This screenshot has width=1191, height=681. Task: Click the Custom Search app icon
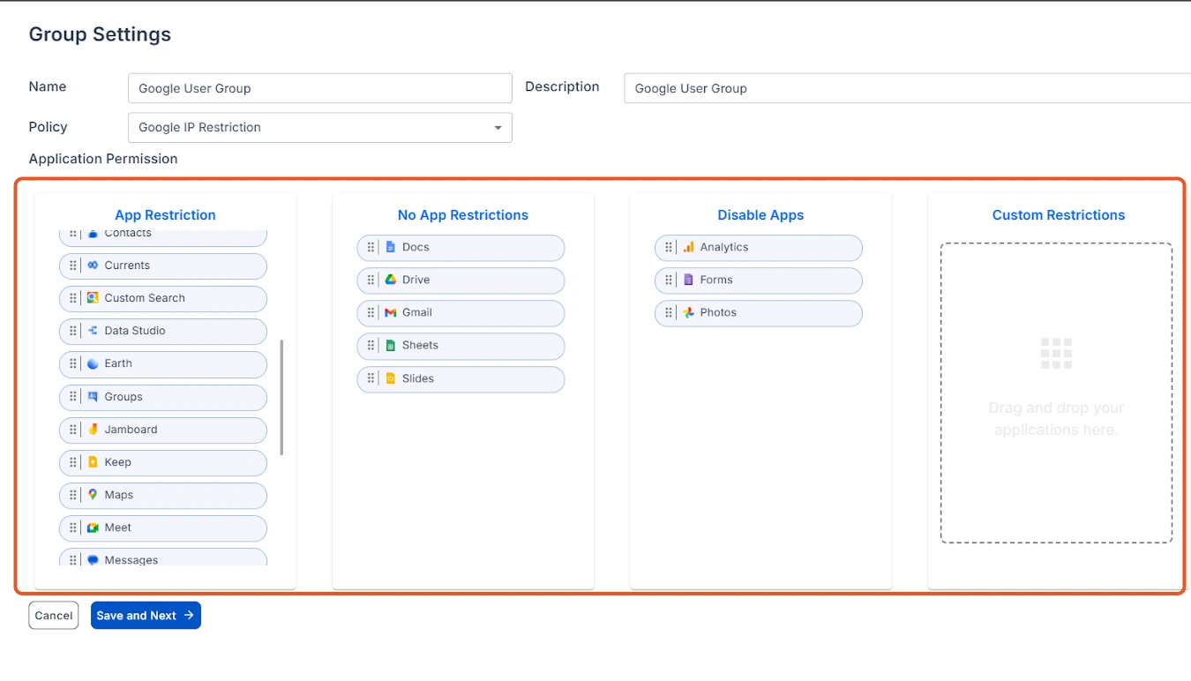click(x=93, y=298)
